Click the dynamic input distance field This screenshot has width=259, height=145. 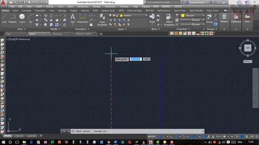[x=136, y=59]
